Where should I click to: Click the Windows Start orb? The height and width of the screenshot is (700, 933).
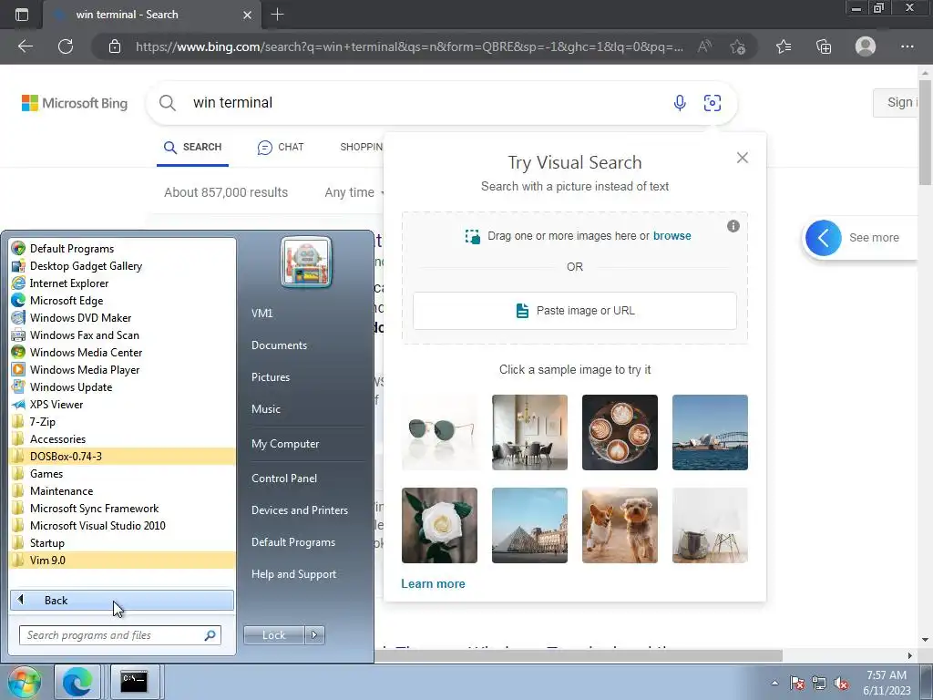25,682
